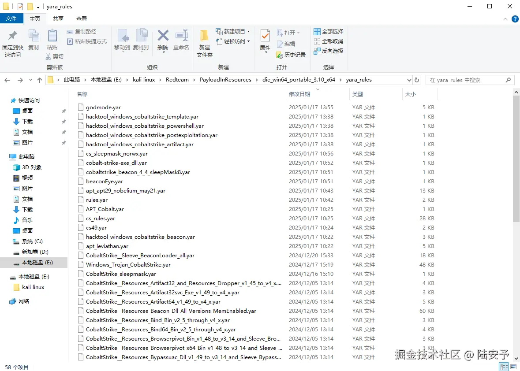Click die_win64_portable_3.10_x64 breadcrumb
This screenshot has height=371, width=520.
coord(299,80)
